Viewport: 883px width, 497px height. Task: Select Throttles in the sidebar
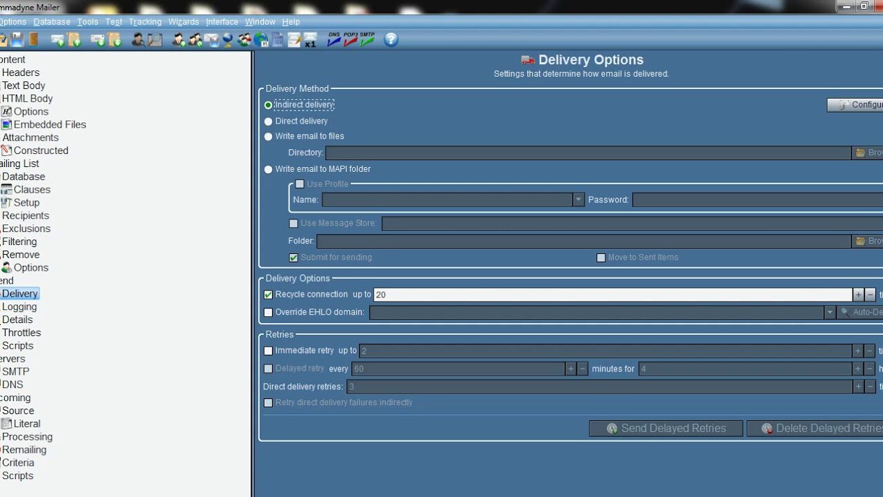[x=21, y=333]
